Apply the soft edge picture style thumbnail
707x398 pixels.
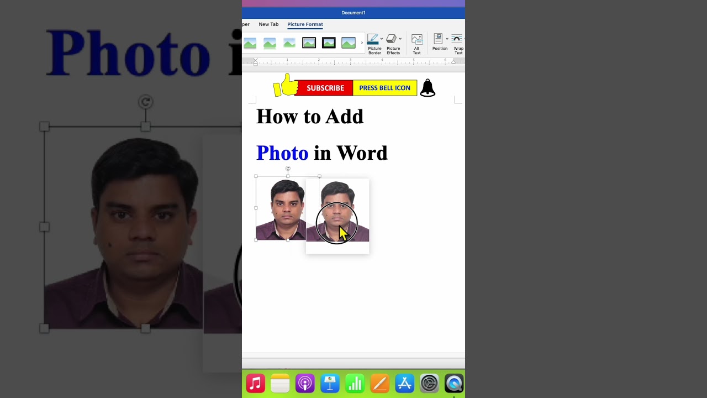[289, 43]
